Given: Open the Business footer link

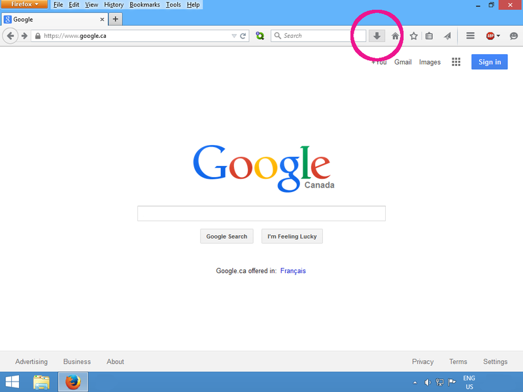Looking at the screenshot, I should coord(77,362).
